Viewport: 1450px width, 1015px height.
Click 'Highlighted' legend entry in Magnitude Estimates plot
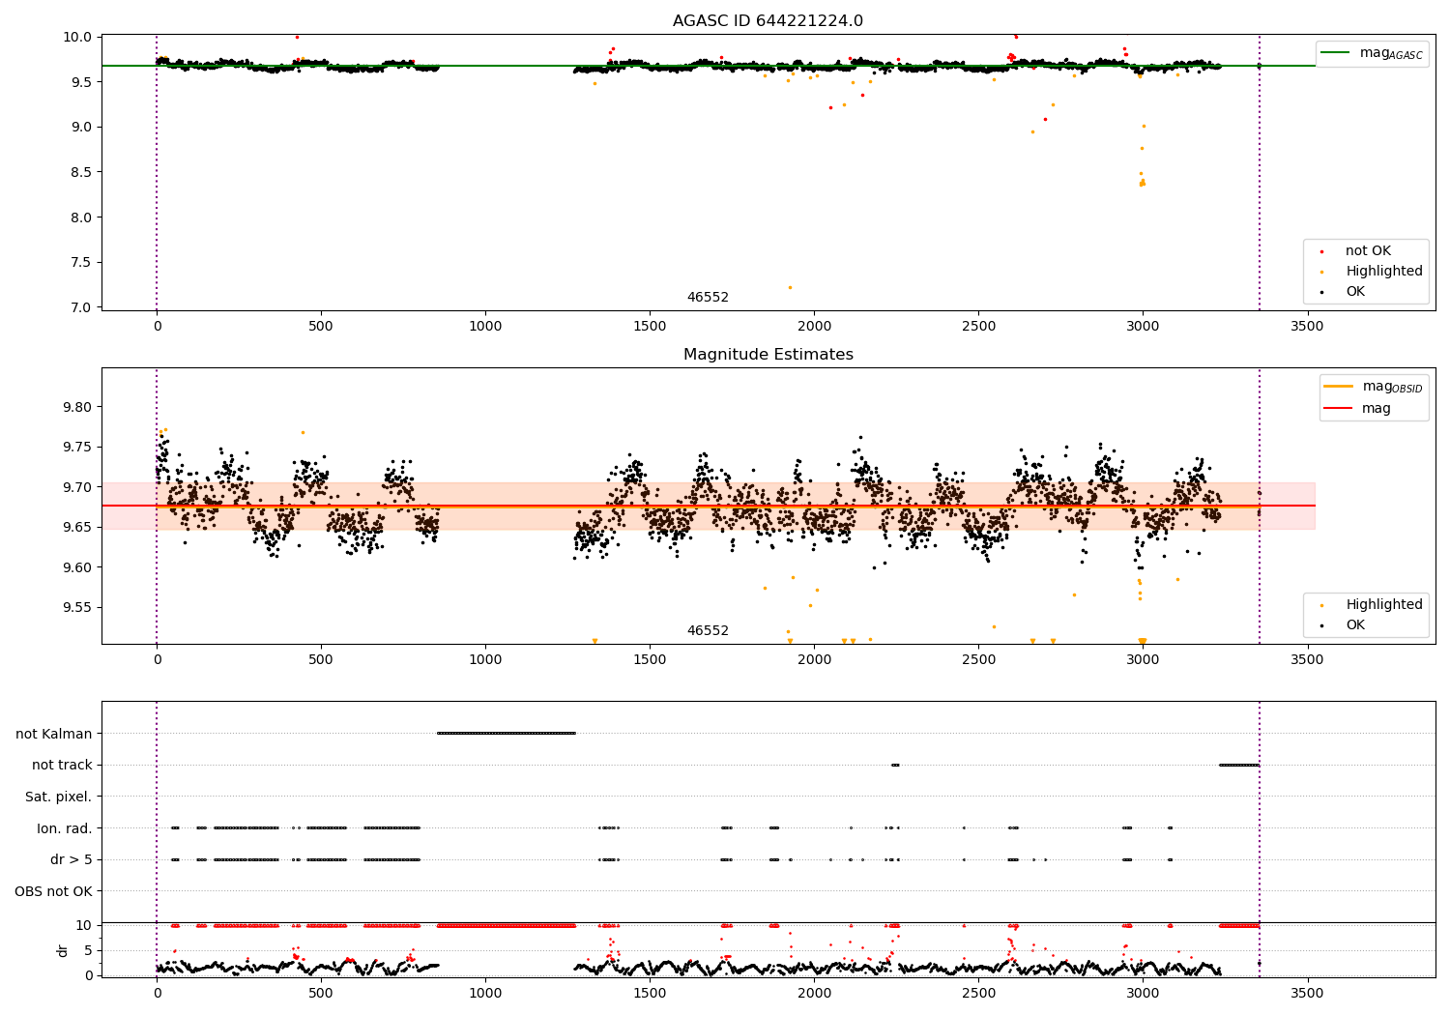pos(1384,605)
